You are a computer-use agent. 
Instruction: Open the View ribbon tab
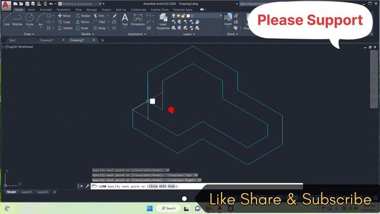pos(78,10)
